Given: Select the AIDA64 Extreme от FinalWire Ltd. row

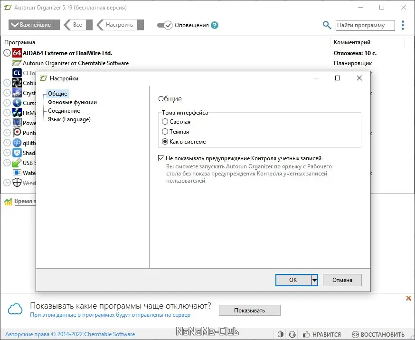Looking at the screenshot, I should point(67,53).
